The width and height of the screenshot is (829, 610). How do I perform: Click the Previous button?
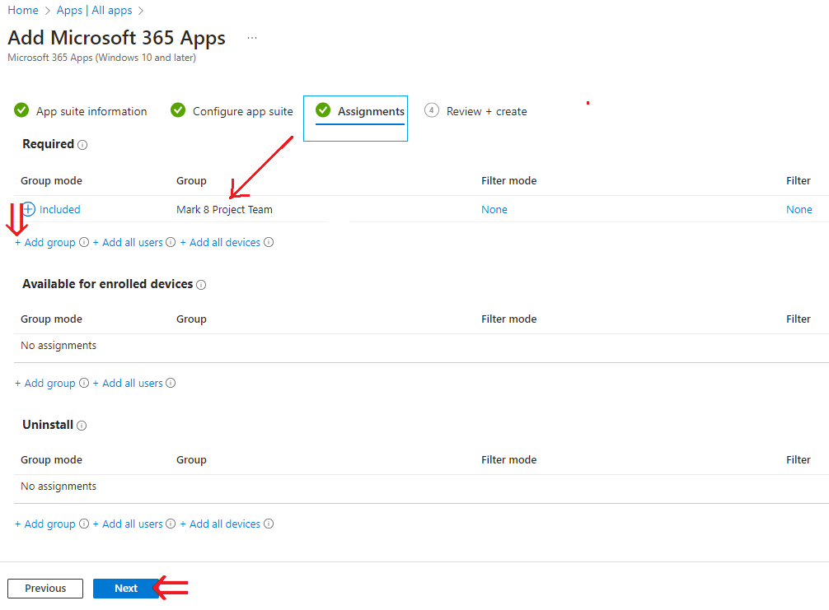[x=44, y=588]
